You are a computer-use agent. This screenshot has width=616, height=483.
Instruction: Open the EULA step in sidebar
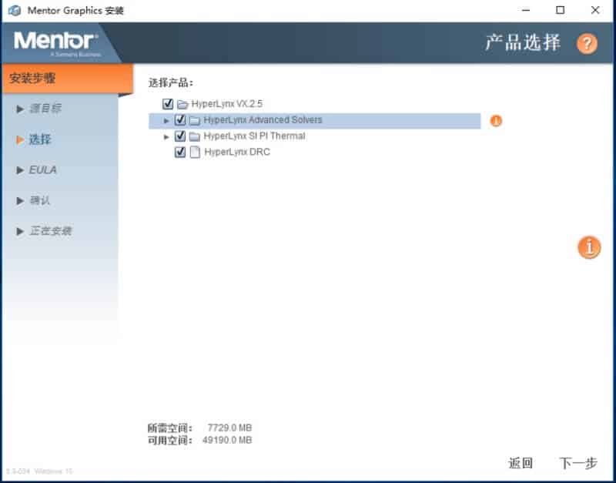(x=43, y=170)
